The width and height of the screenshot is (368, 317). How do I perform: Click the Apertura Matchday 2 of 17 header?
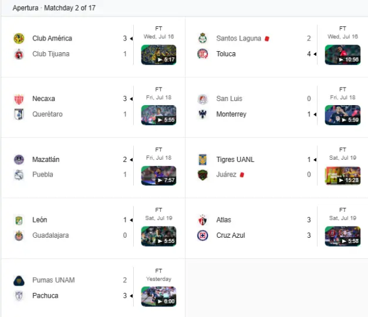(54, 8)
